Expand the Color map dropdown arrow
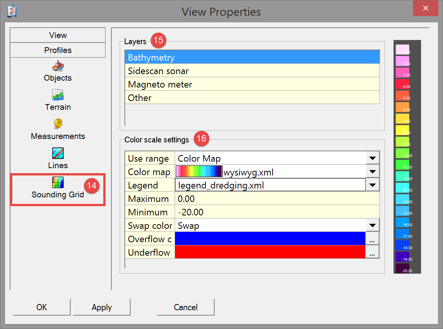 tap(373, 172)
